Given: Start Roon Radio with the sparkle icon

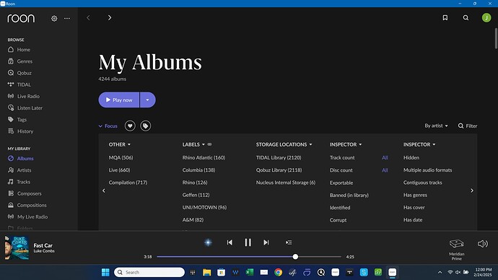Looking at the screenshot, I should tap(208, 242).
